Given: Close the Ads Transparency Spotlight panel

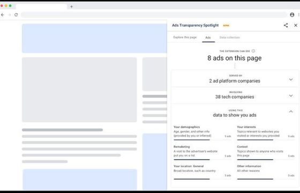Looking at the screenshot, I should tap(296, 25).
